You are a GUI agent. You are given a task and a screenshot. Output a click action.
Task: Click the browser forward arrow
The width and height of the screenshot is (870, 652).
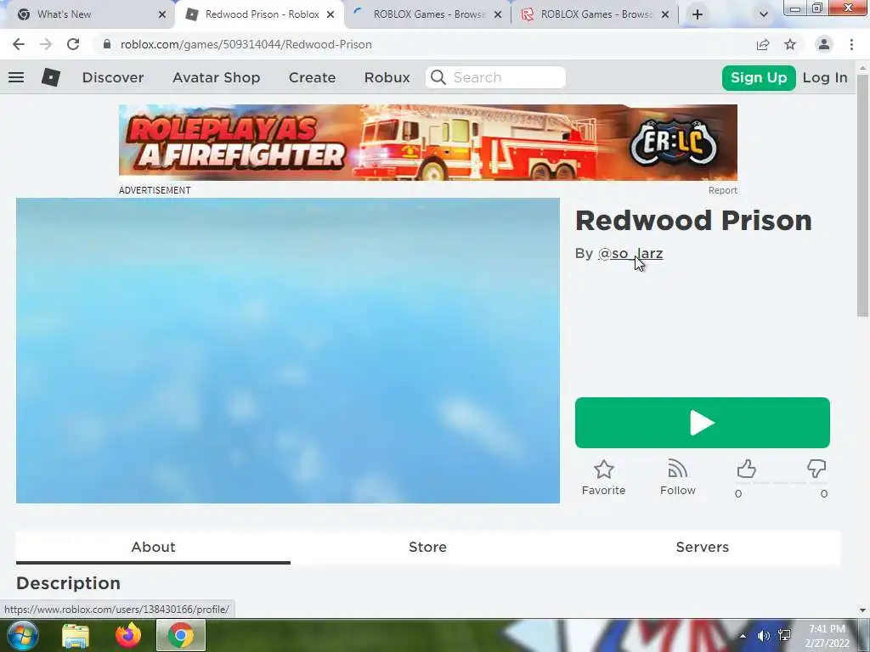pyautogui.click(x=46, y=44)
